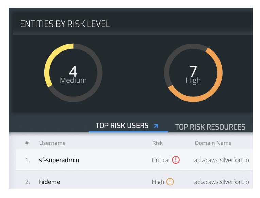Viewport: 260px width, 198px height.
Task: Click the orange High risk alert icon
Action: pos(170,182)
